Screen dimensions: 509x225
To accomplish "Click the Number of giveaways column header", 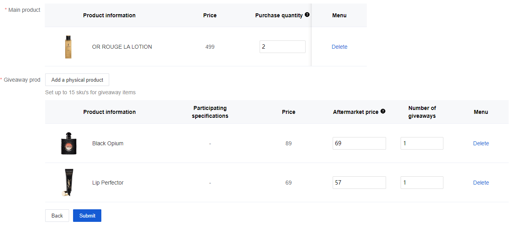I will (422, 112).
